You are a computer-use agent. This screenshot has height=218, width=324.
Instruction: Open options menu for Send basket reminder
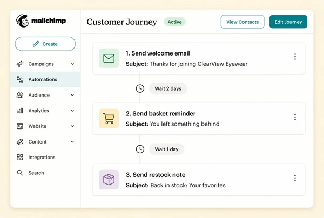click(295, 117)
